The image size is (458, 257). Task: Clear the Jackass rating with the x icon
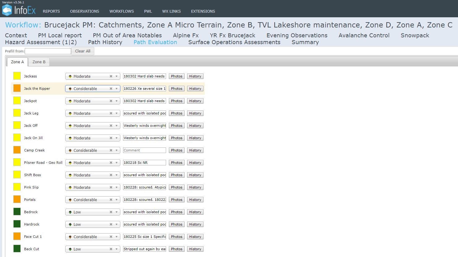[111, 76]
